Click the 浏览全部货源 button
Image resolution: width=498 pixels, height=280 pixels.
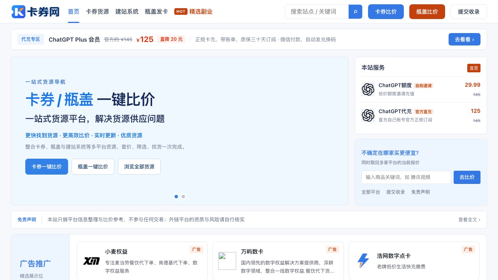coord(139,167)
